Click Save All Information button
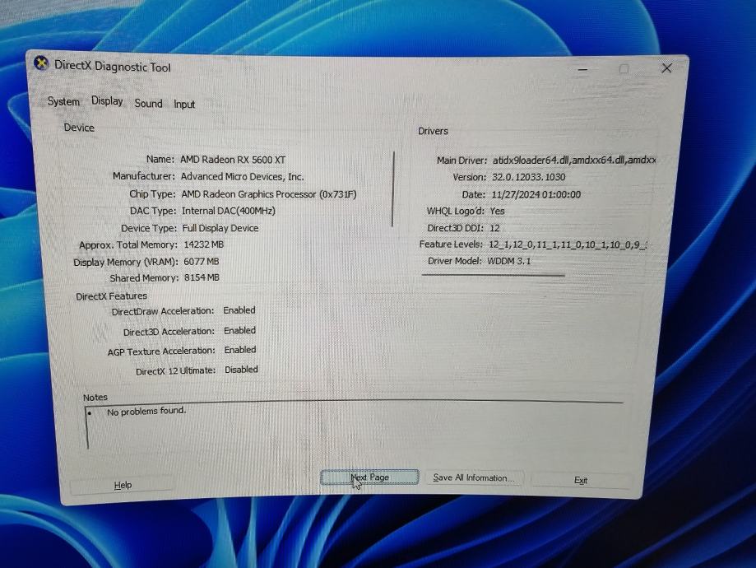The image size is (756, 568). 474,477
